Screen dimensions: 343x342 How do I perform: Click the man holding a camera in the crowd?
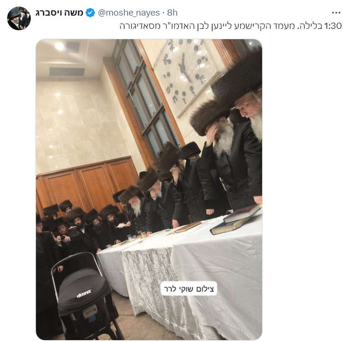[62, 232]
